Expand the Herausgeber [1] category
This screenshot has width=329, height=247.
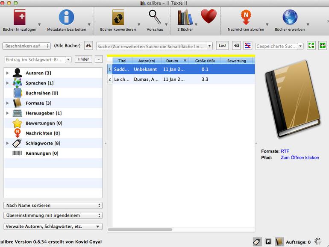pyautogui.click(x=8, y=113)
